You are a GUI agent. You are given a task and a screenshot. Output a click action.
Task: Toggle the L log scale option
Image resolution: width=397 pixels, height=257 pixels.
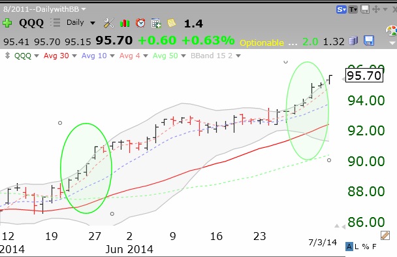point(357,247)
